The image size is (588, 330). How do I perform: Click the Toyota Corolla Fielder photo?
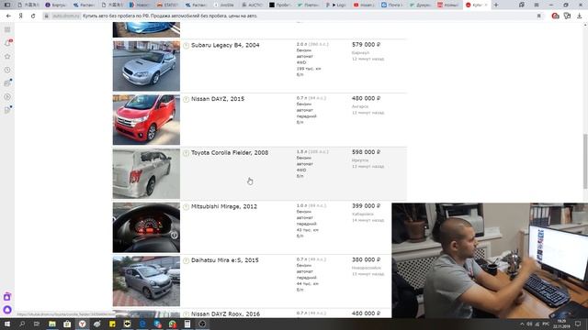click(146, 173)
